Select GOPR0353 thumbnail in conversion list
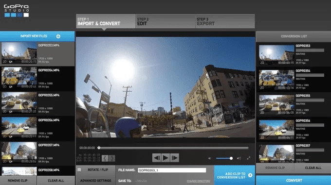 pyautogui.click(x=276, y=54)
